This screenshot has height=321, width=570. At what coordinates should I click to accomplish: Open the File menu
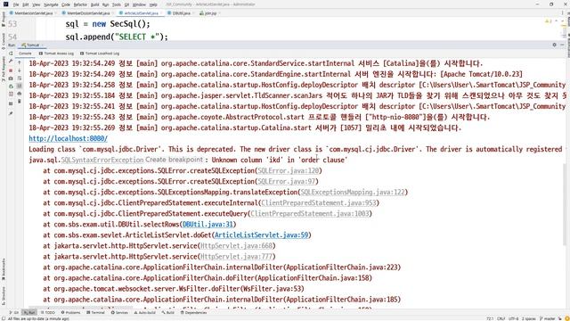click(16, 4)
